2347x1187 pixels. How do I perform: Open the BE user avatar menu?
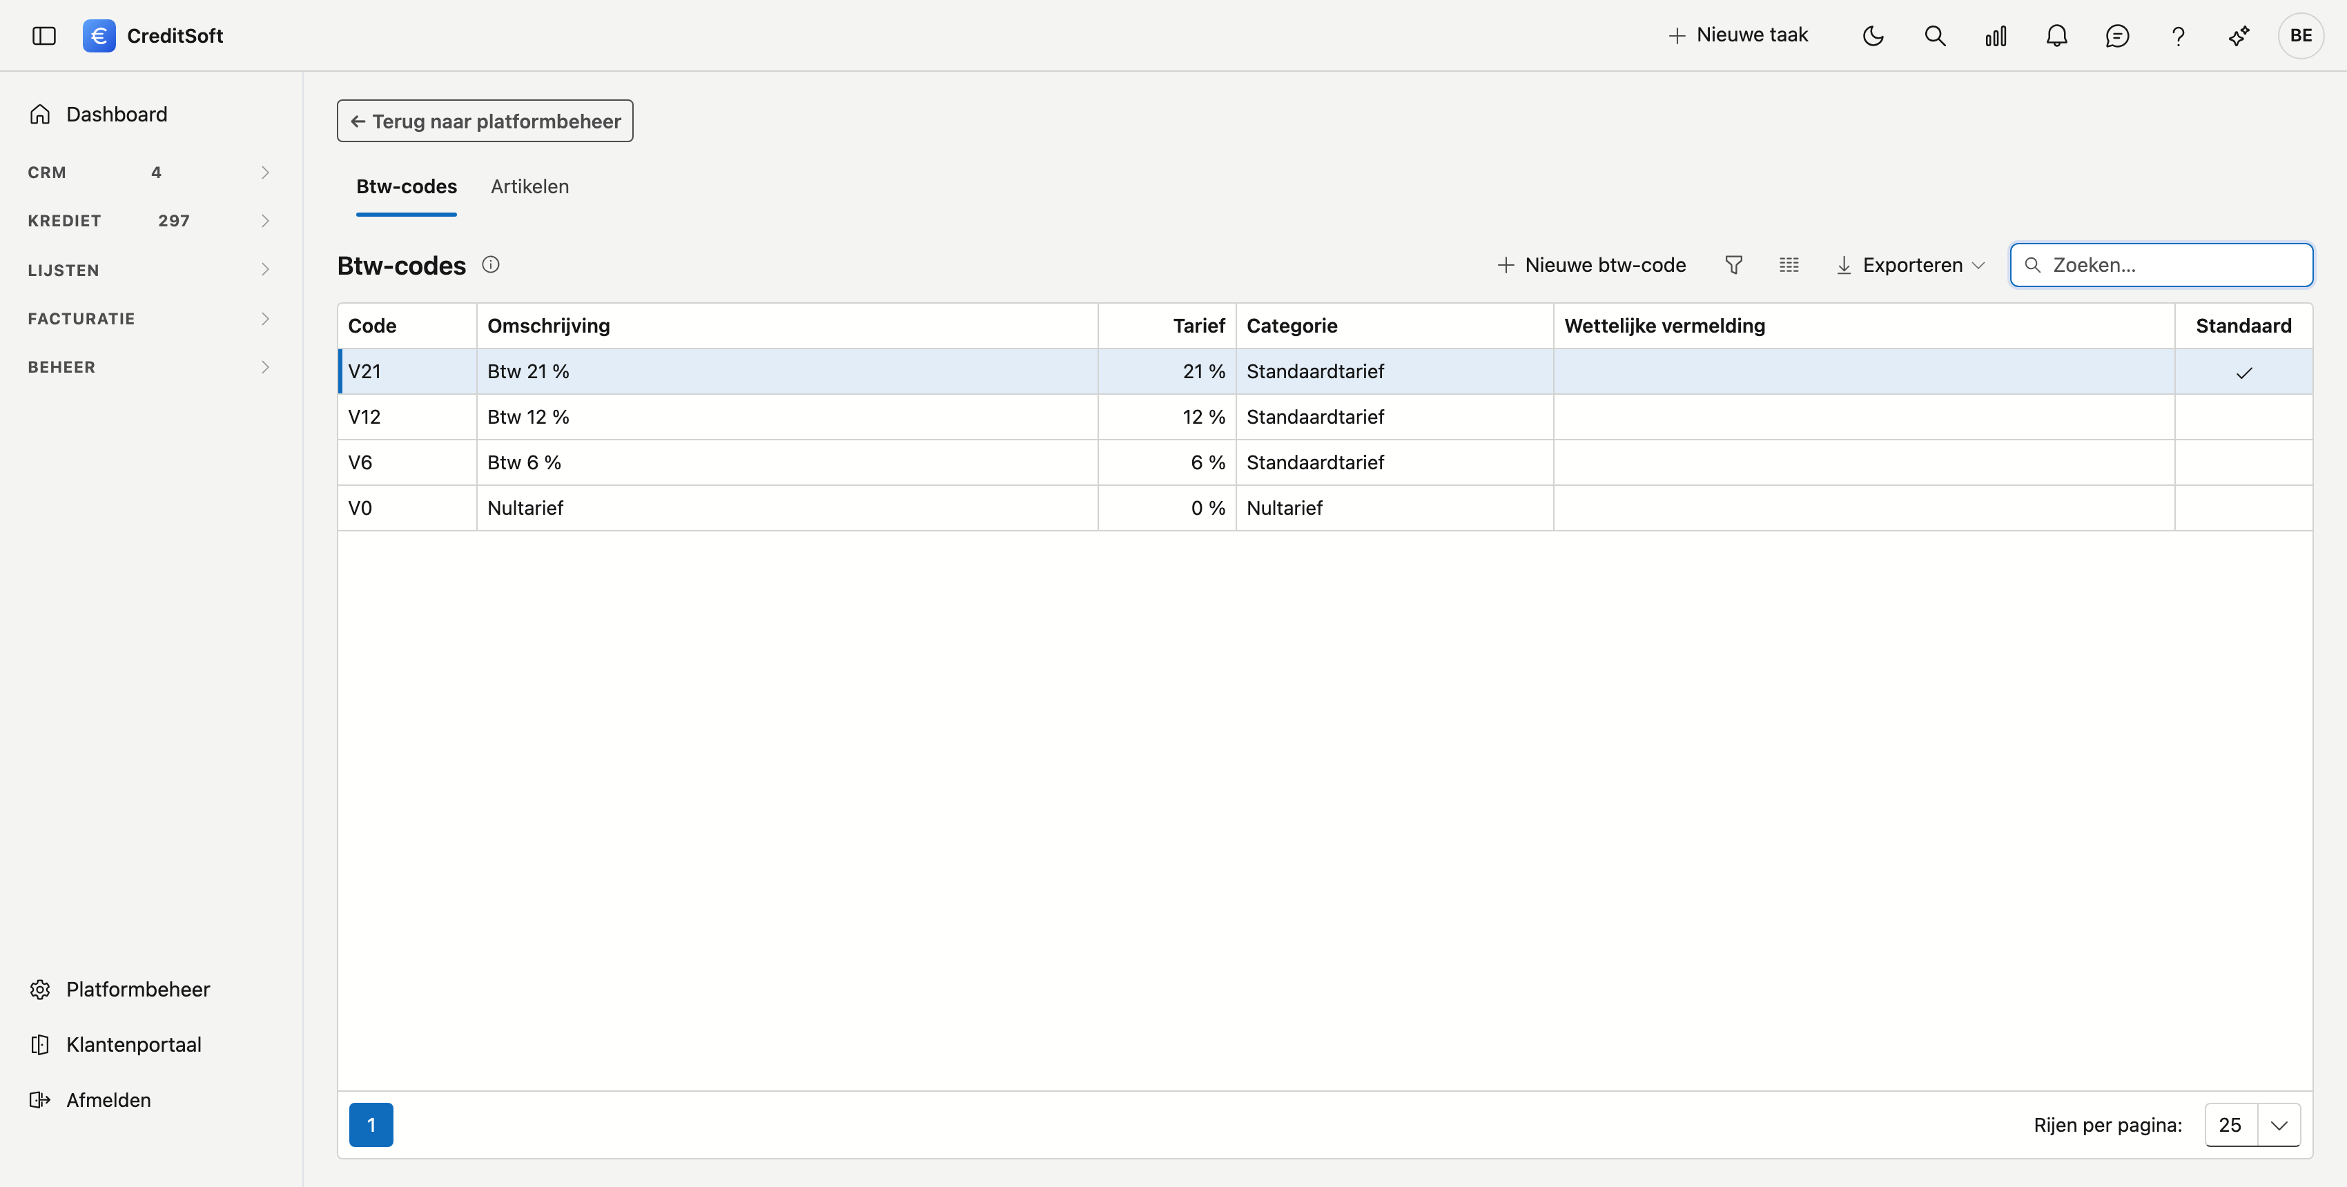click(2301, 35)
